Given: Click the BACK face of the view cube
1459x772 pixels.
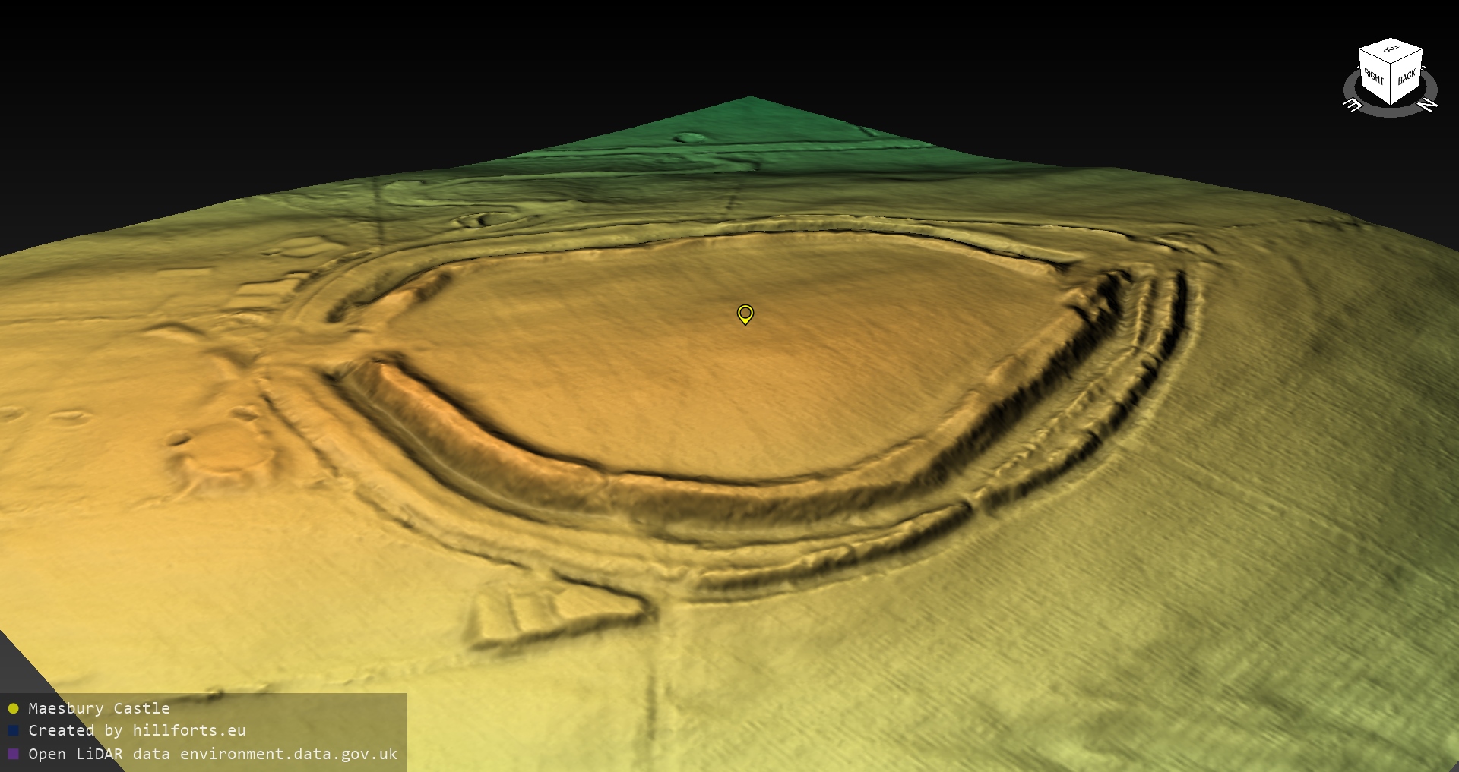Looking at the screenshot, I should click(x=1407, y=78).
